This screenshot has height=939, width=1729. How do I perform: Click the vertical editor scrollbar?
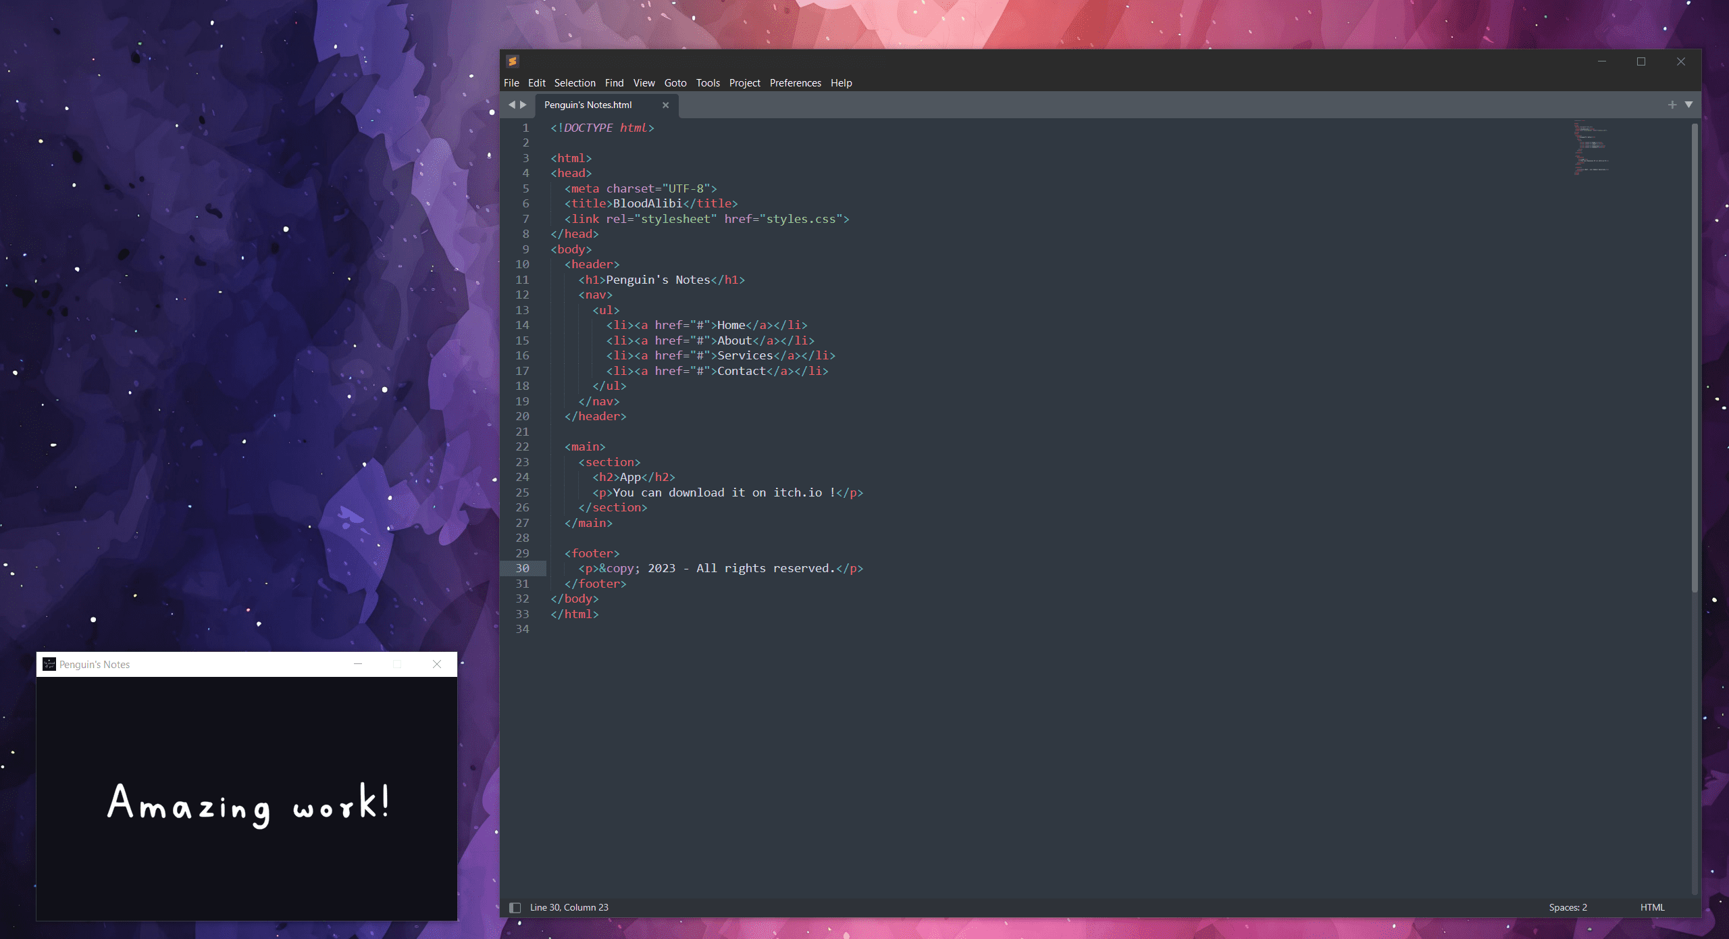(x=1695, y=358)
